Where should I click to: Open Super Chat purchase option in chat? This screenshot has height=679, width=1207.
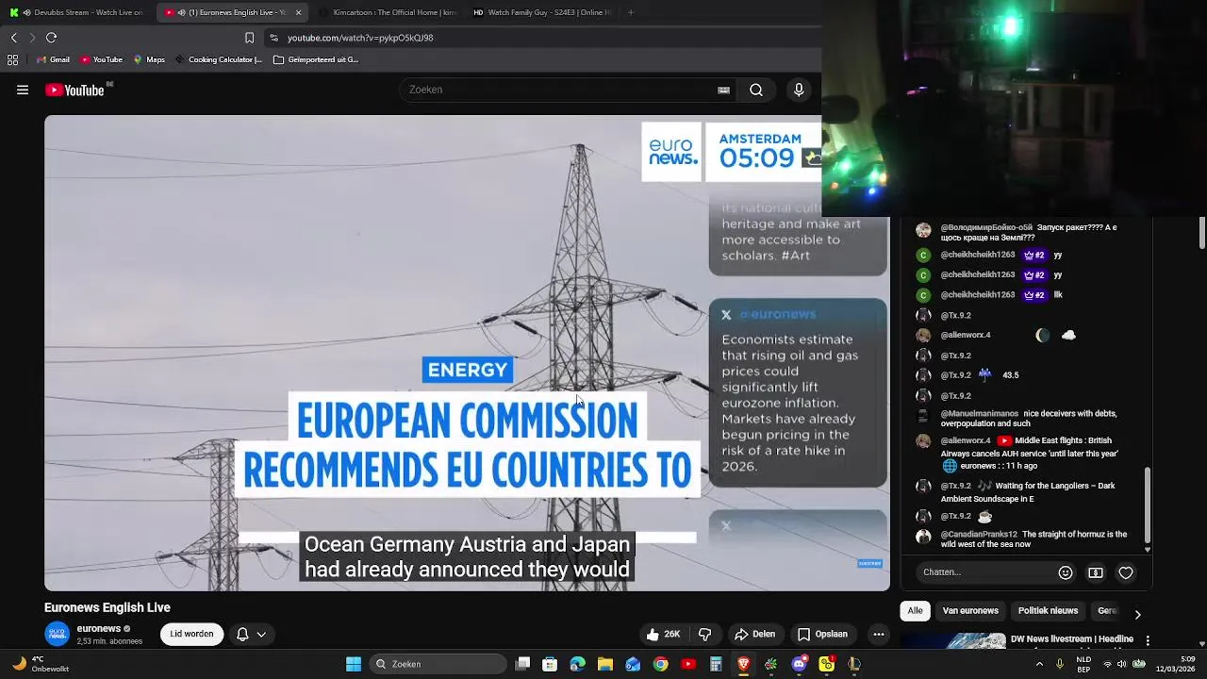1096,572
